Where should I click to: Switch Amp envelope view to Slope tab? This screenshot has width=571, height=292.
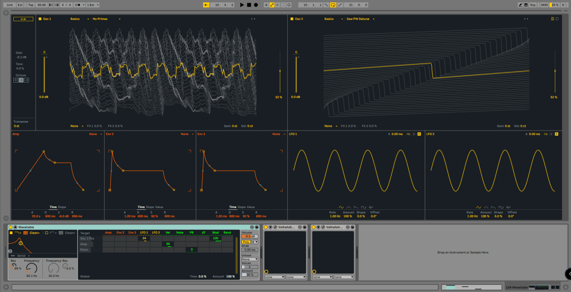tap(62, 207)
